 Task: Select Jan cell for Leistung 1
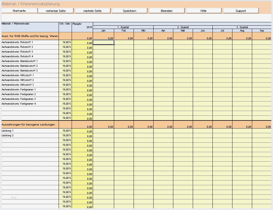pos(103,131)
